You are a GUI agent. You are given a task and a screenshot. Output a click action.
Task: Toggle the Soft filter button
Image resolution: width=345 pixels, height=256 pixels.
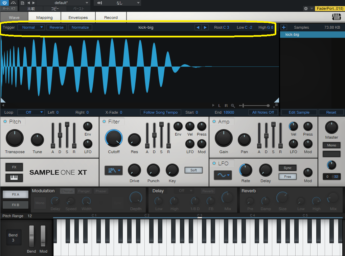click(x=193, y=170)
